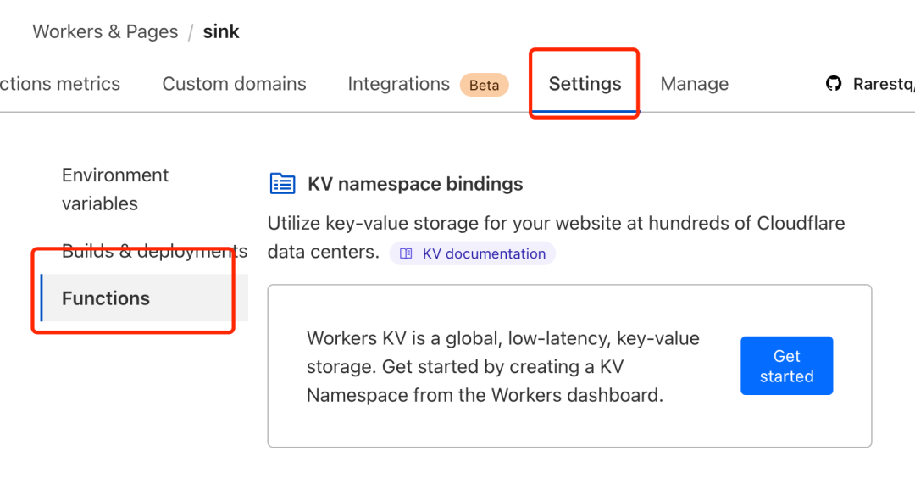Open the KV documentation link text
The width and height of the screenshot is (915, 484).
(x=484, y=253)
